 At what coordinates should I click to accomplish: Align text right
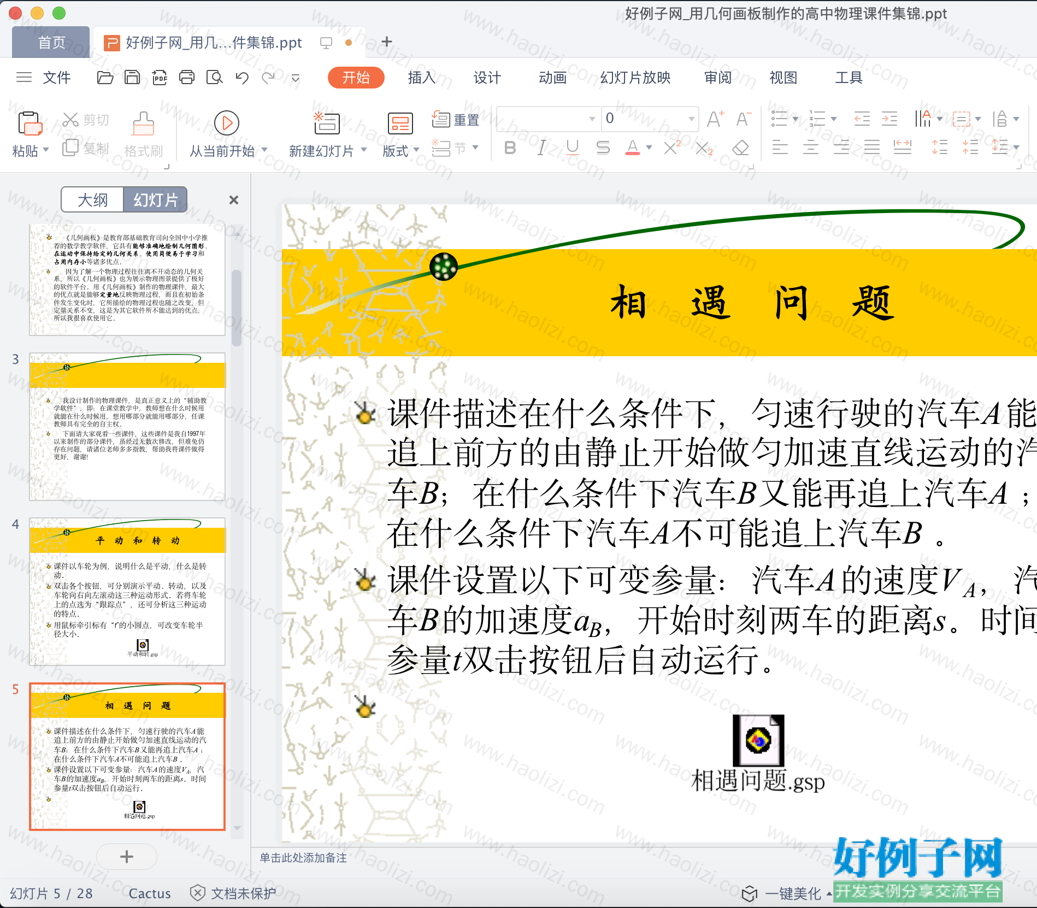tap(841, 148)
